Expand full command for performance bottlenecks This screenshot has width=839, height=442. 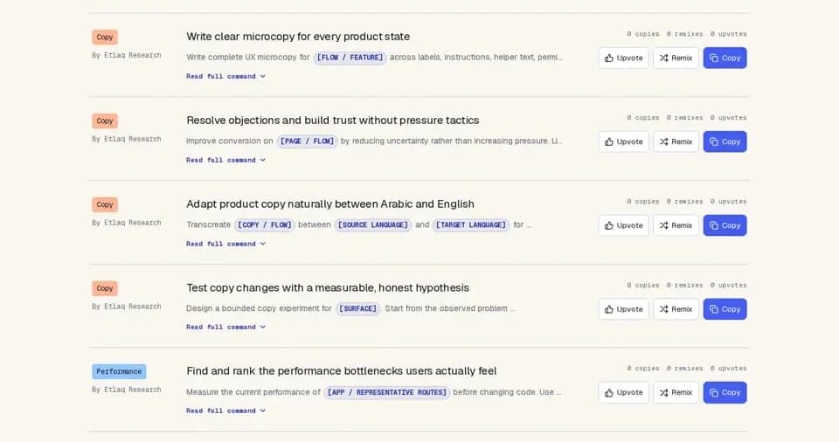click(x=225, y=411)
